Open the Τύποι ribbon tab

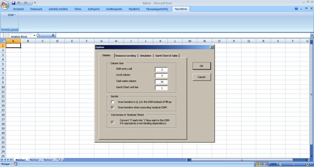click(x=78, y=9)
